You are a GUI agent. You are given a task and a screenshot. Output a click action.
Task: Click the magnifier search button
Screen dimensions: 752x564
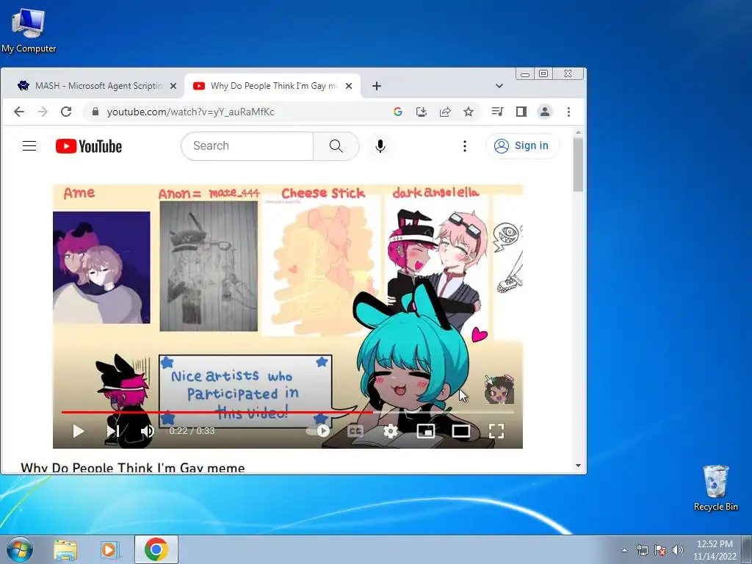click(336, 146)
